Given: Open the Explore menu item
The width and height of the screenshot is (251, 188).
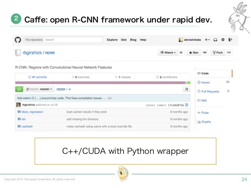Looking at the screenshot, I should [112, 40].
